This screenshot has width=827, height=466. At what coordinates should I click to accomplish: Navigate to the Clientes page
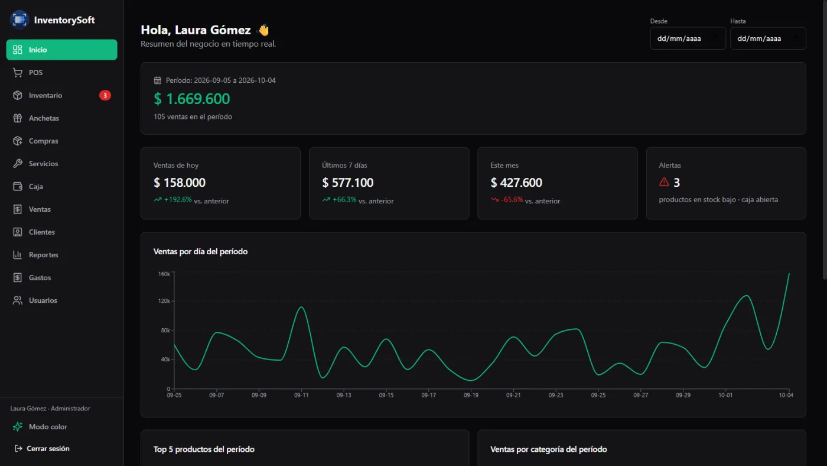[62, 232]
